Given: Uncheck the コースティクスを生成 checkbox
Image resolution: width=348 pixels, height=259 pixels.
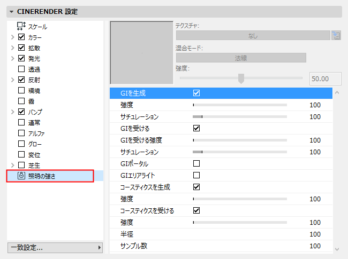Looking at the screenshot, I should click(196, 187).
